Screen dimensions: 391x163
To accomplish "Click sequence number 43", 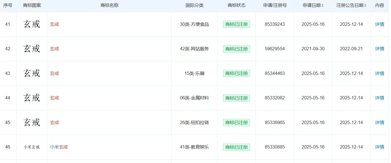I will point(8,74).
